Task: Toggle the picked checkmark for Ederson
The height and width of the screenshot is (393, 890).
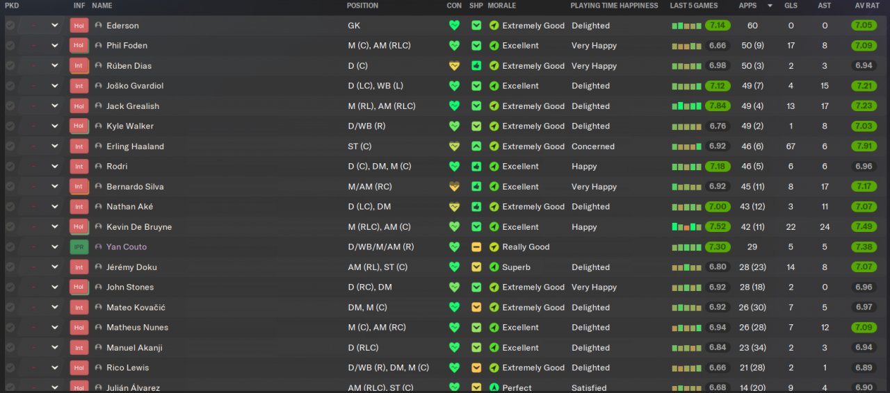Action: pyautogui.click(x=10, y=26)
